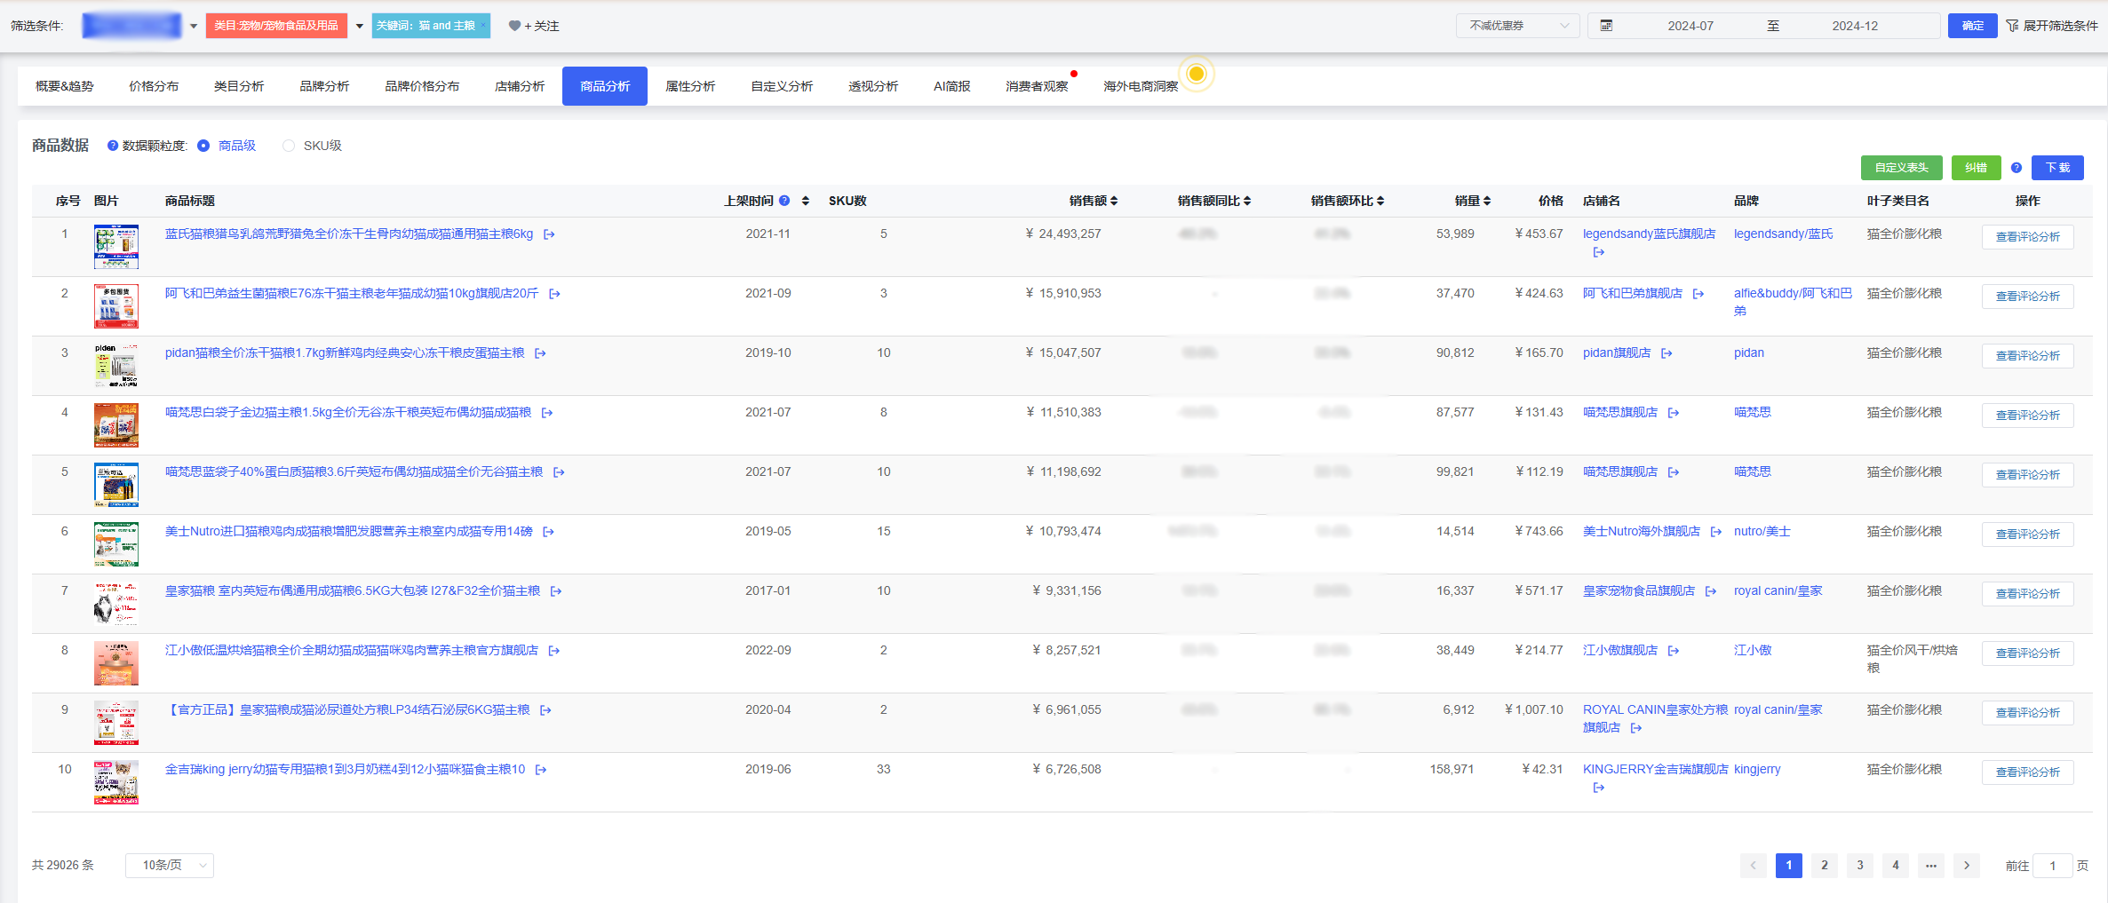Expand dropdown arrow after 类目 filter tag

click(x=360, y=26)
